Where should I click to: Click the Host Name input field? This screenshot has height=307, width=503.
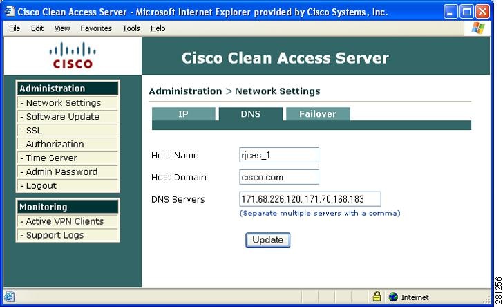point(279,155)
